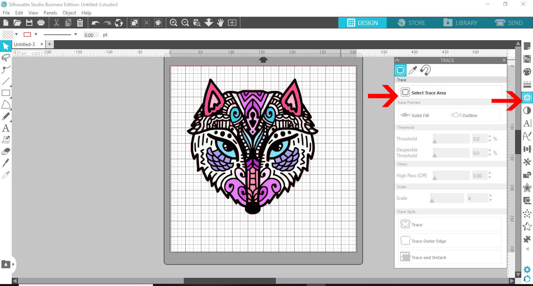Choose the Rectangle drawing tool
This screenshot has height=286, width=533.
[x=6, y=93]
